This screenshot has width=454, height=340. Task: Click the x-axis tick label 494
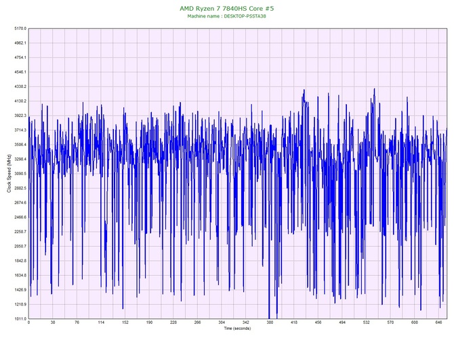(x=342, y=322)
